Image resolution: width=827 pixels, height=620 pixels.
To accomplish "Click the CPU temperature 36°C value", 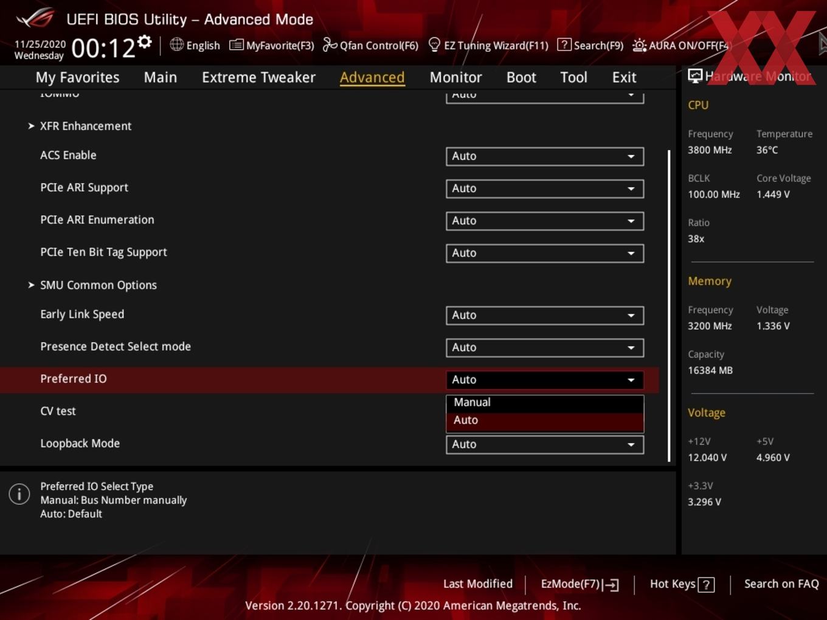I will coord(767,150).
